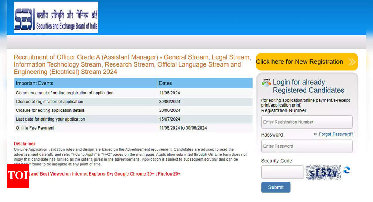
Task: Click the Login for already Registered Candidates heading
Action: point(307,86)
